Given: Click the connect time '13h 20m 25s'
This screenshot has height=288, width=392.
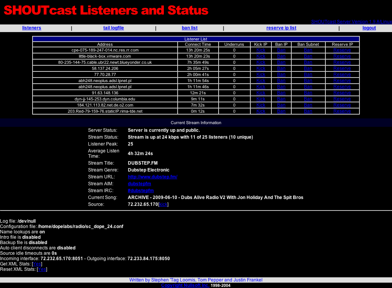Looking at the screenshot, I should pyautogui.click(x=198, y=50).
